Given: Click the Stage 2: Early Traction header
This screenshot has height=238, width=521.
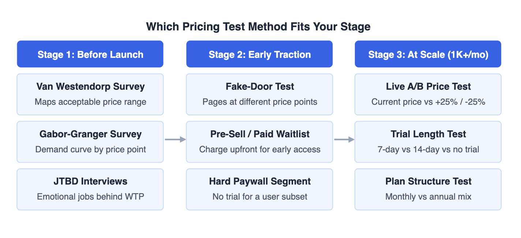Looking at the screenshot, I should [259, 54].
